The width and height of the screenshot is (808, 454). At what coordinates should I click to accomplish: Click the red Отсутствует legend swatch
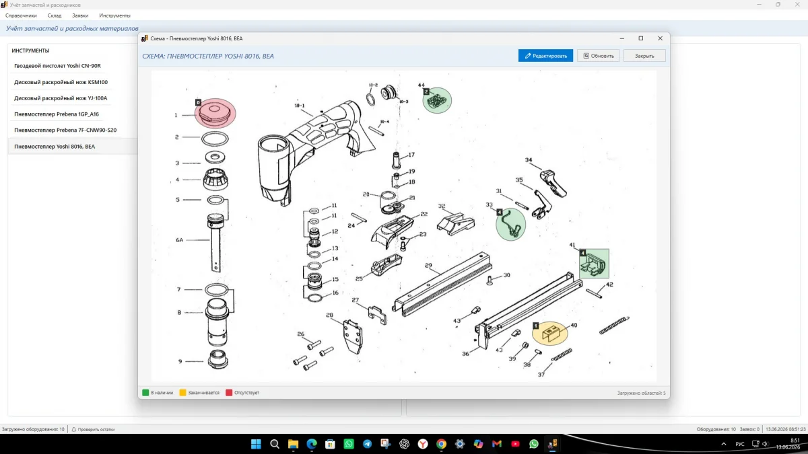(x=230, y=393)
